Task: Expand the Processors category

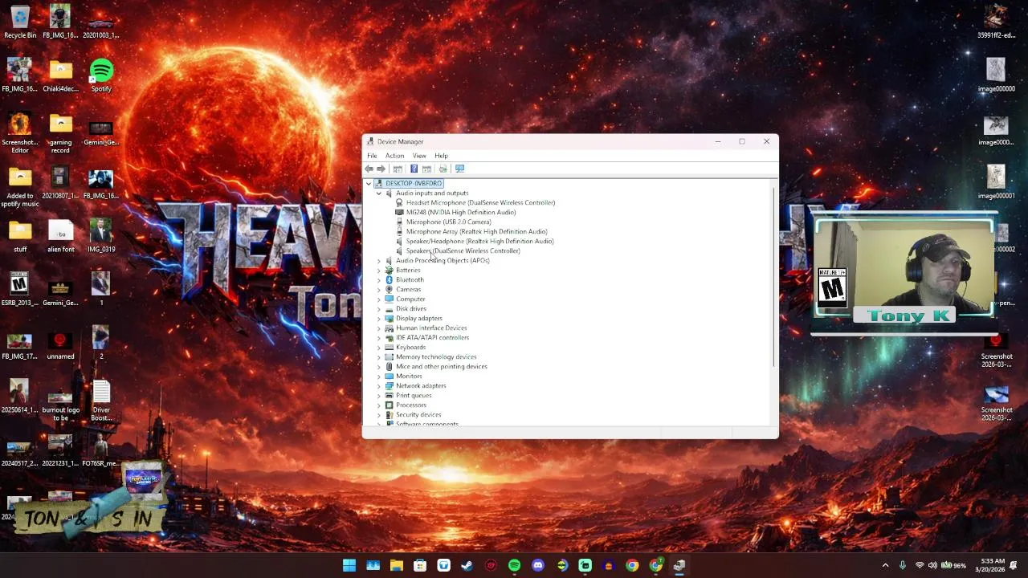Action: [379, 405]
